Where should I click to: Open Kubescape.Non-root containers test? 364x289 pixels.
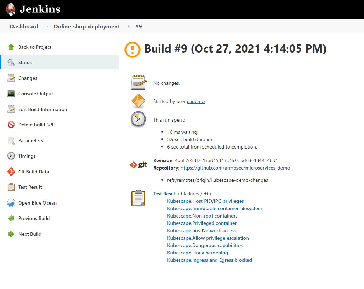(x=202, y=216)
